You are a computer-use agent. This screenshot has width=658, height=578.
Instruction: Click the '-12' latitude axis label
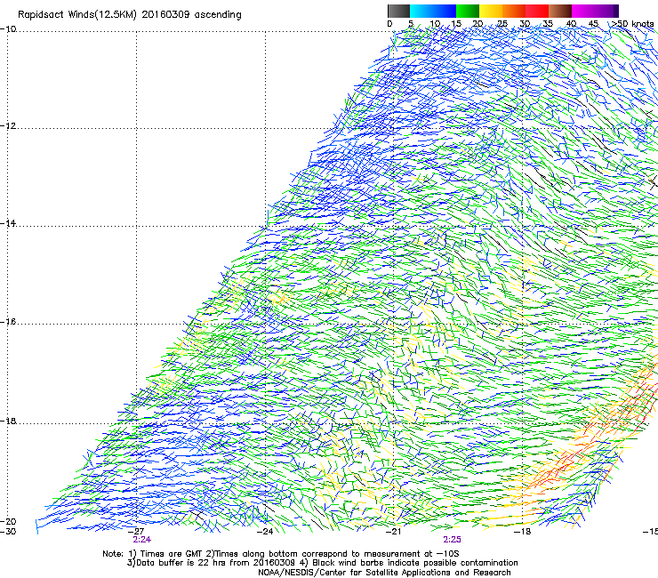(8, 126)
